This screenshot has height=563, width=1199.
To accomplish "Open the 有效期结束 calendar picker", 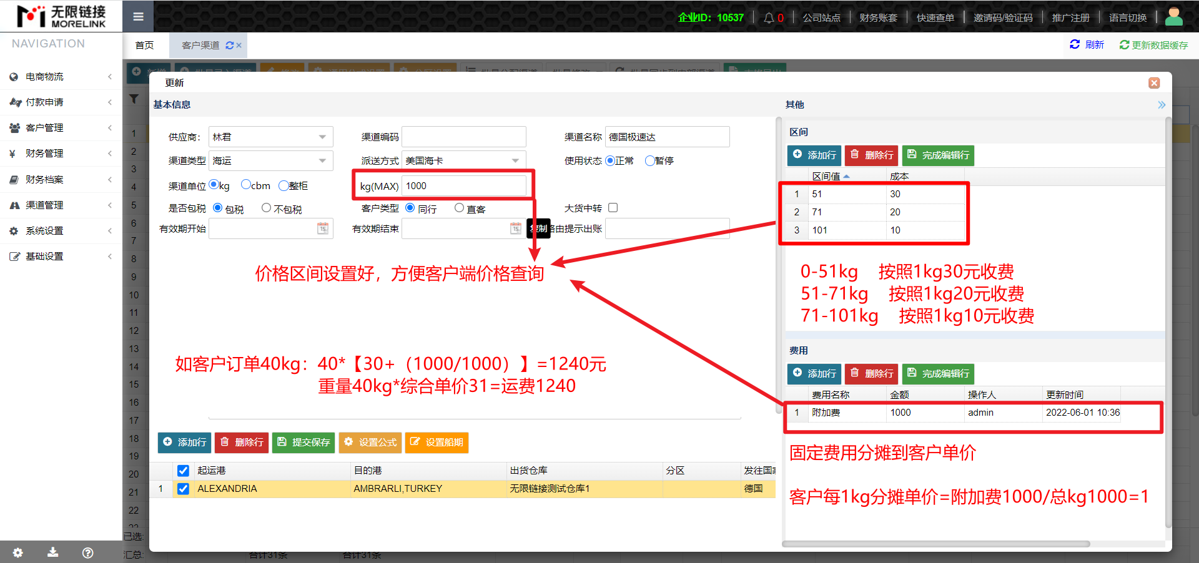I will (x=516, y=228).
